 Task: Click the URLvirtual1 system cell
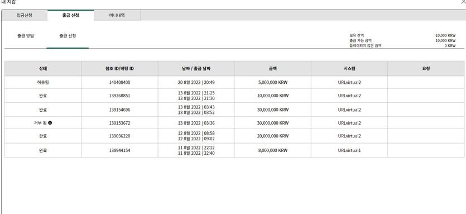349,150
